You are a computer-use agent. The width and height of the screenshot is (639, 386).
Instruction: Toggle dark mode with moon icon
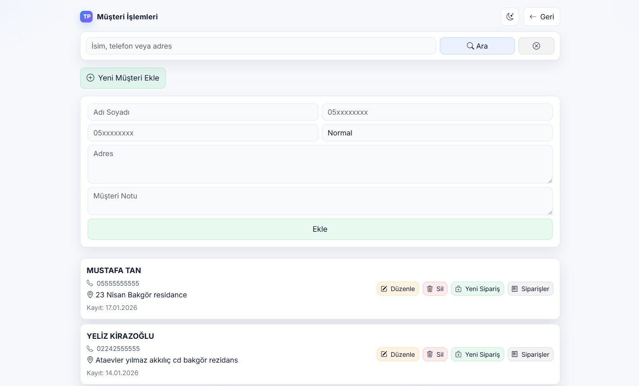509,17
